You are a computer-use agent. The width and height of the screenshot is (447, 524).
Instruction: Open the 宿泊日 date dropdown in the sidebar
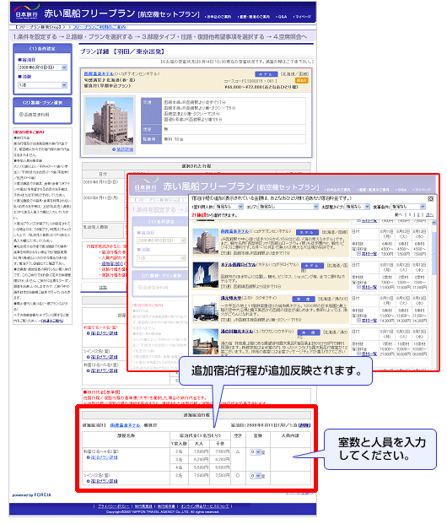click(x=42, y=68)
